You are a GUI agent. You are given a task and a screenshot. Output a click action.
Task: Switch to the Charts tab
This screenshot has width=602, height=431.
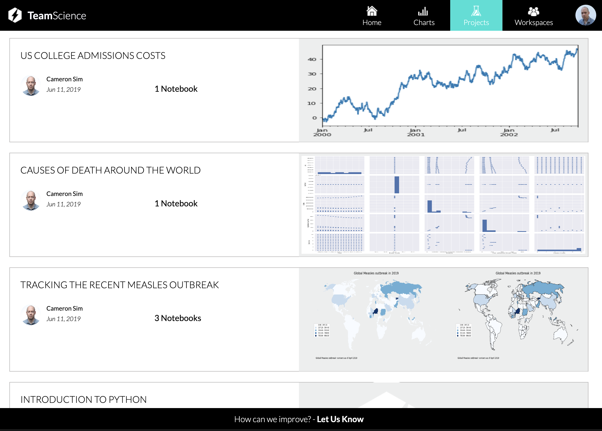(424, 16)
